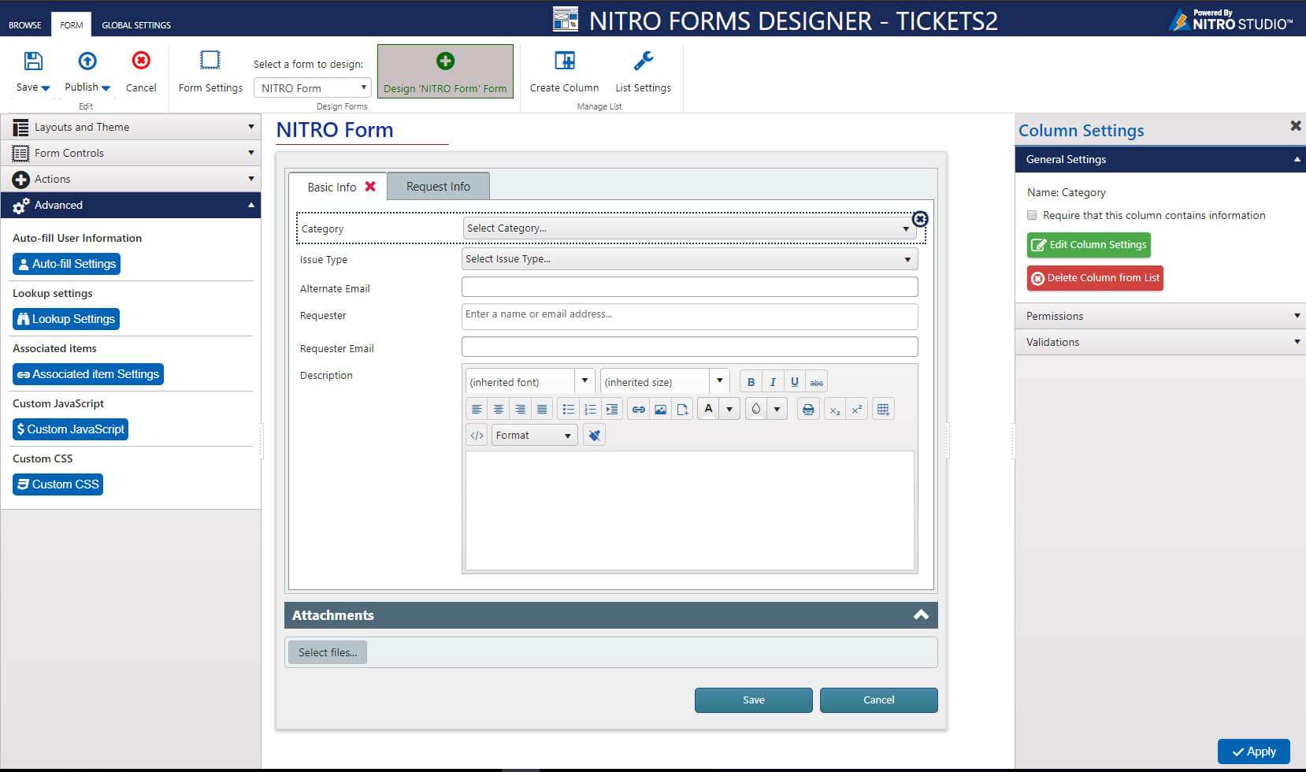Expand the Layouts and Theme section

coord(131,127)
